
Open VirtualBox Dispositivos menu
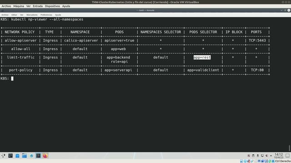(52, 6)
